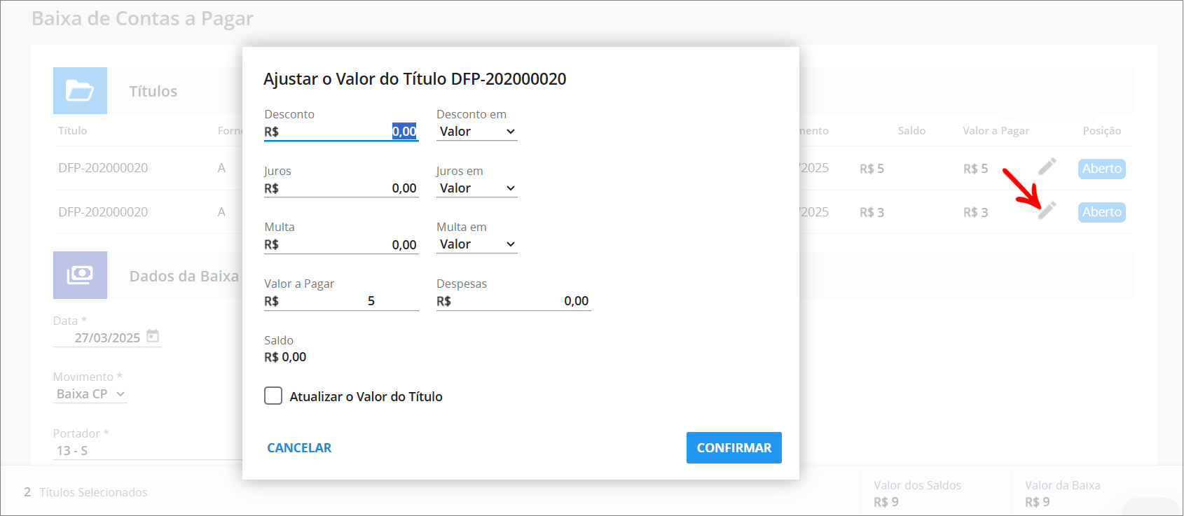Click the CANCELAR button
The height and width of the screenshot is (516, 1184).
click(299, 447)
